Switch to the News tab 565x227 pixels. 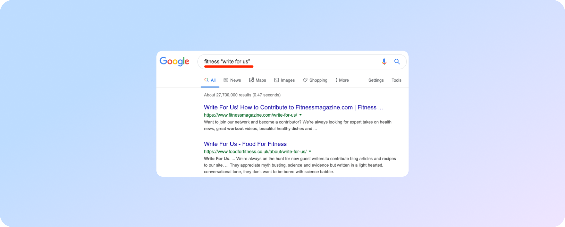235,80
